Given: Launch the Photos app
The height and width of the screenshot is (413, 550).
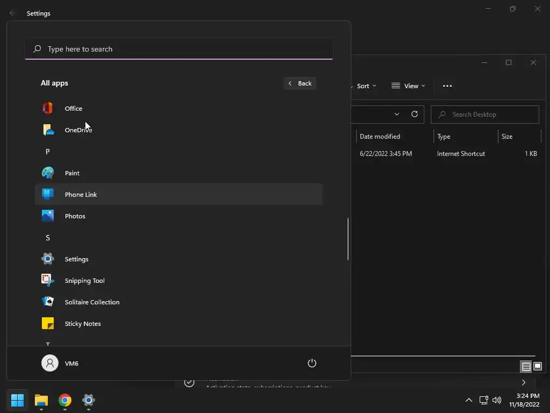Looking at the screenshot, I should point(178,216).
